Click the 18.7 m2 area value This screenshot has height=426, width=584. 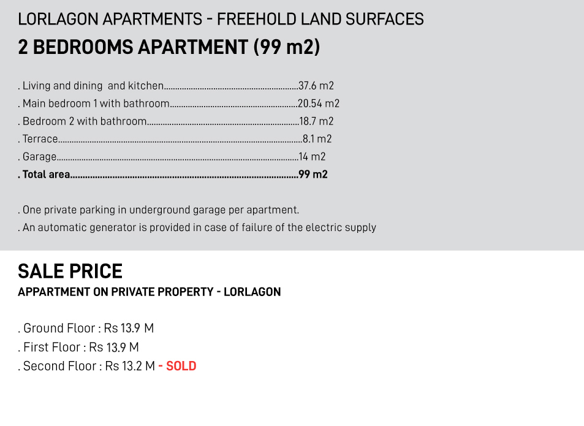pyautogui.click(x=316, y=121)
